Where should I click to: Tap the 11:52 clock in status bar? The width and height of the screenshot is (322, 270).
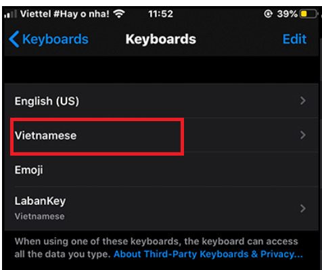coord(160,14)
